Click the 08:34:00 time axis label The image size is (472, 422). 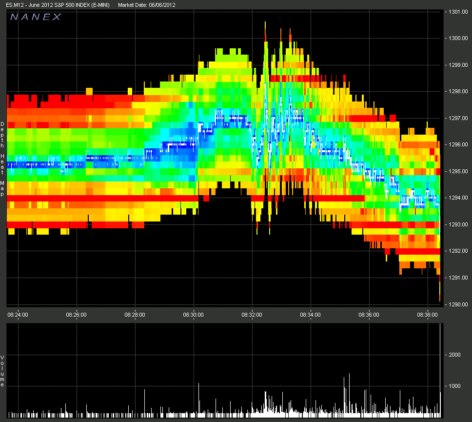[310, 315]
